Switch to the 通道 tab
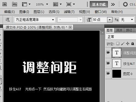Viewport: 136px width, 102px height. (119, 30)
